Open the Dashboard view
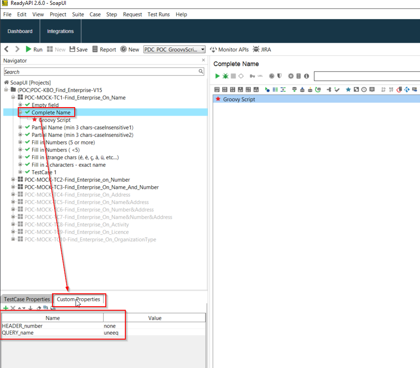The width and height of the screenshot is (420, 368). coord(20,31)
